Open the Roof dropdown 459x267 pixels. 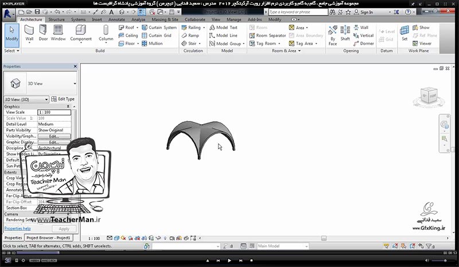click(x=137, y=27)
